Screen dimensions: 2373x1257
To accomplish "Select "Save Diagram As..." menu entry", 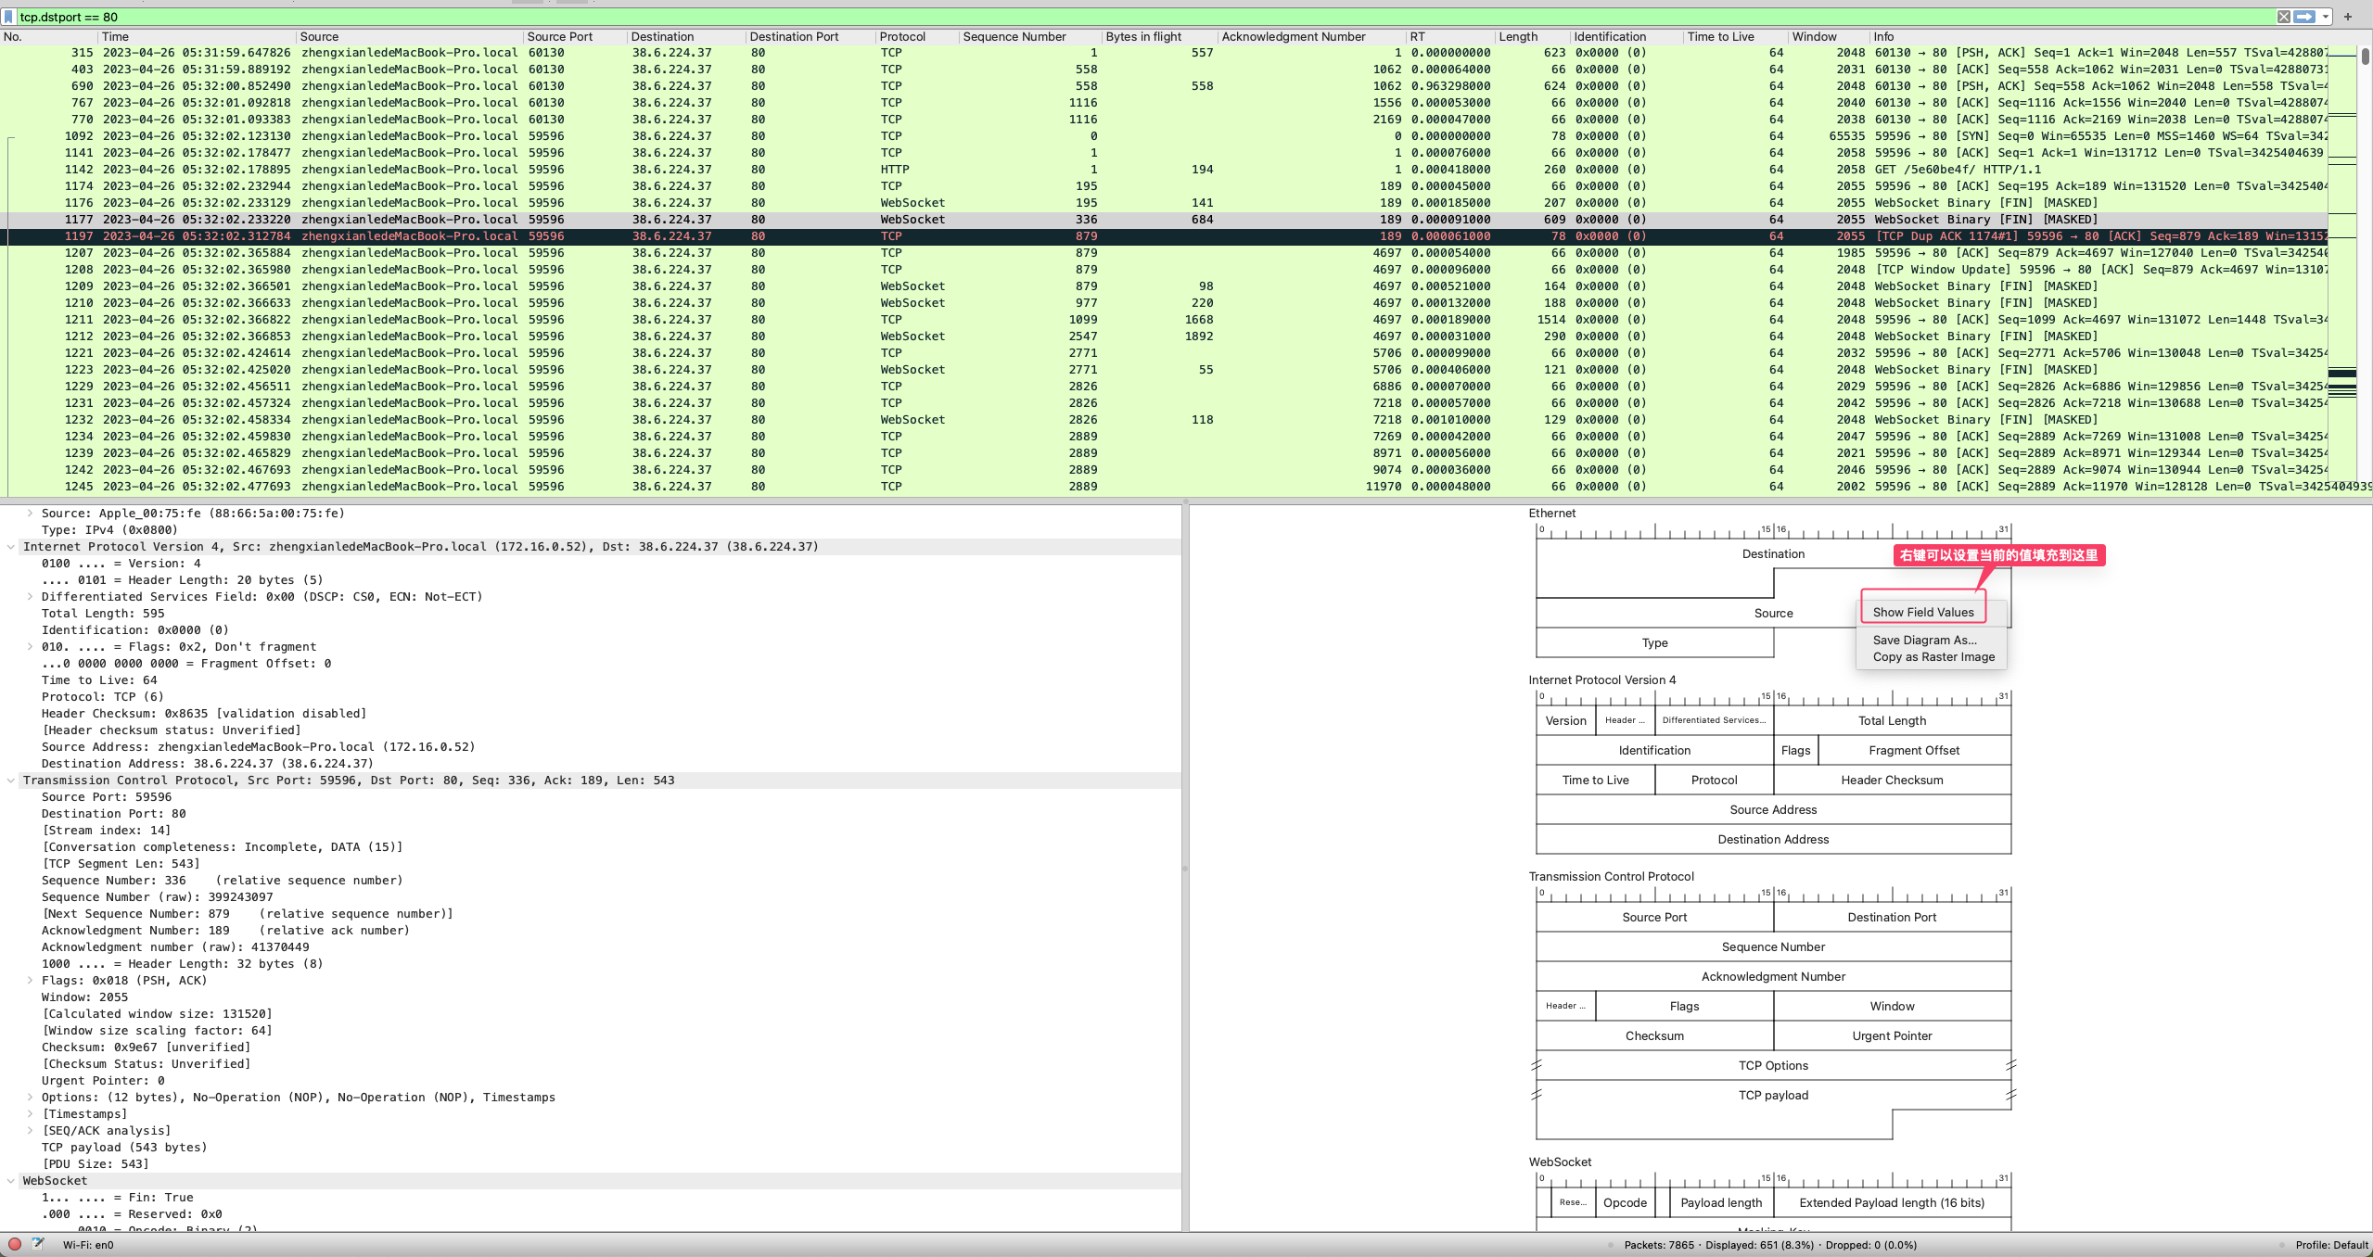I will click(x=1924, y=640).
